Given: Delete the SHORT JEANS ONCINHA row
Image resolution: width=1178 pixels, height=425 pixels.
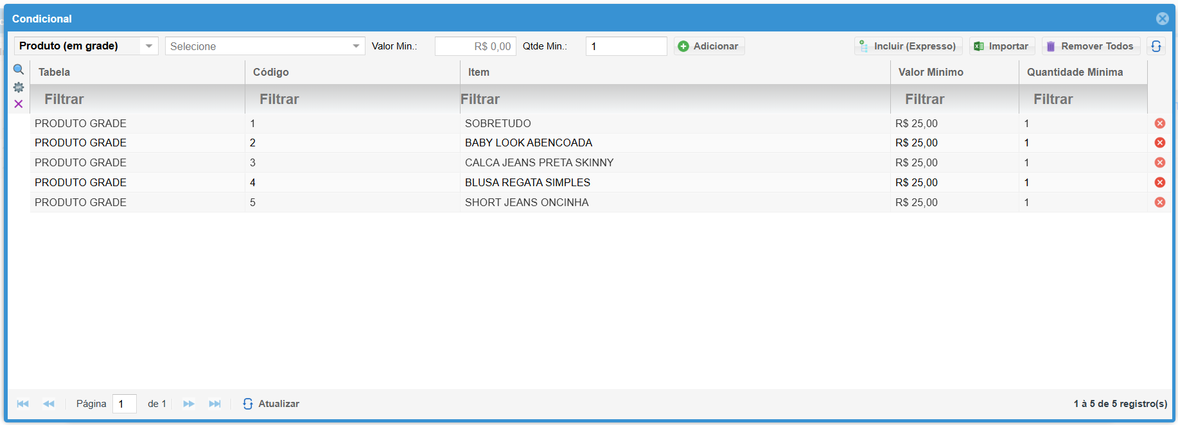Looking at the screenshot, I should tap(1159, 202).
